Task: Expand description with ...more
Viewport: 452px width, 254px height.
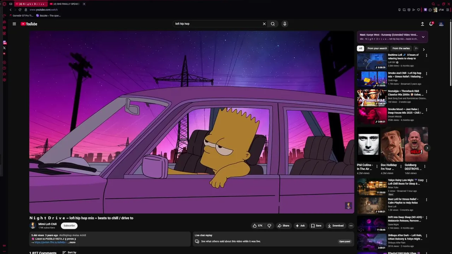Action: pyautogui.click(x=72, y=242)
